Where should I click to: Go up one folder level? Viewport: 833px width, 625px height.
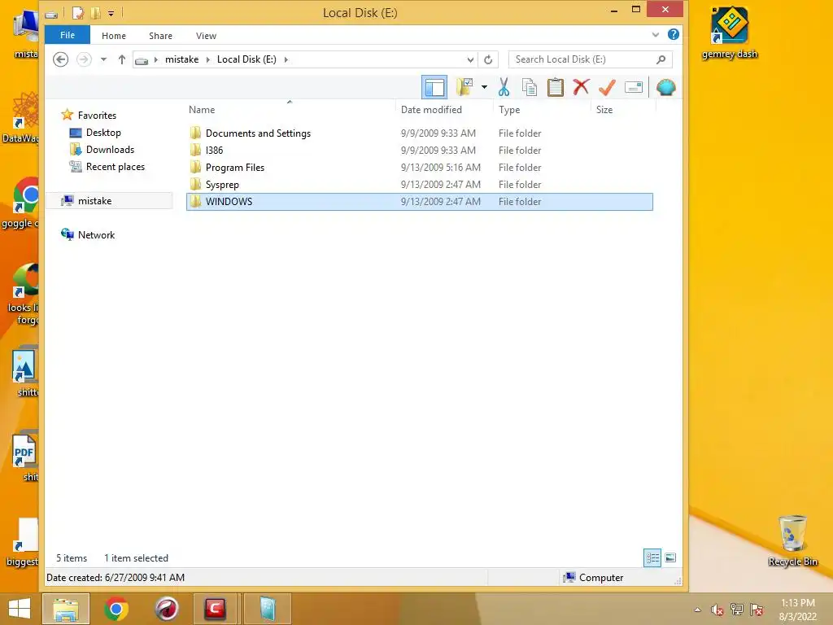[122, 59]
